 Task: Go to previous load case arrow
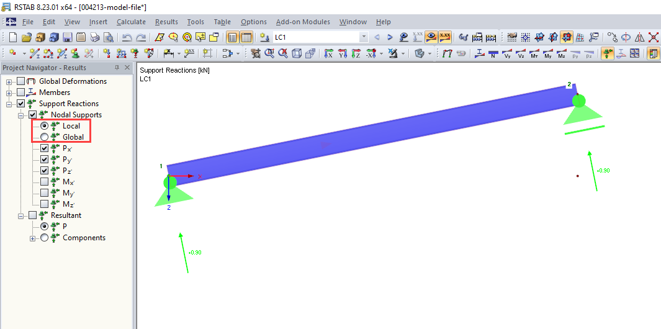[x=377, y=37]
